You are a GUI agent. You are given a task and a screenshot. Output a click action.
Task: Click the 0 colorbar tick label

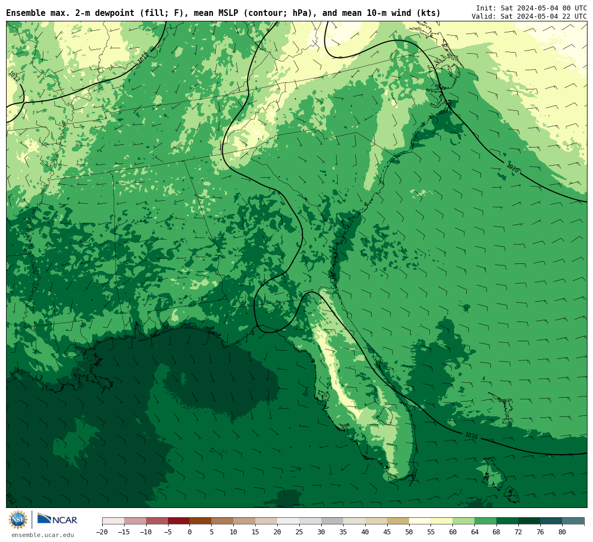(x=190, y=532)
